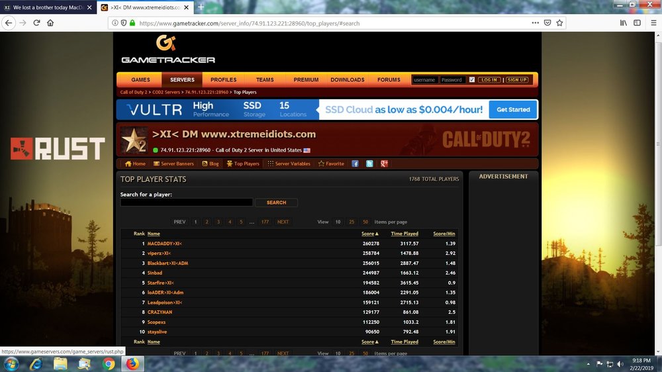Open Google Chrome from the taskbar
662x372 pixels.
coord(109,363)
